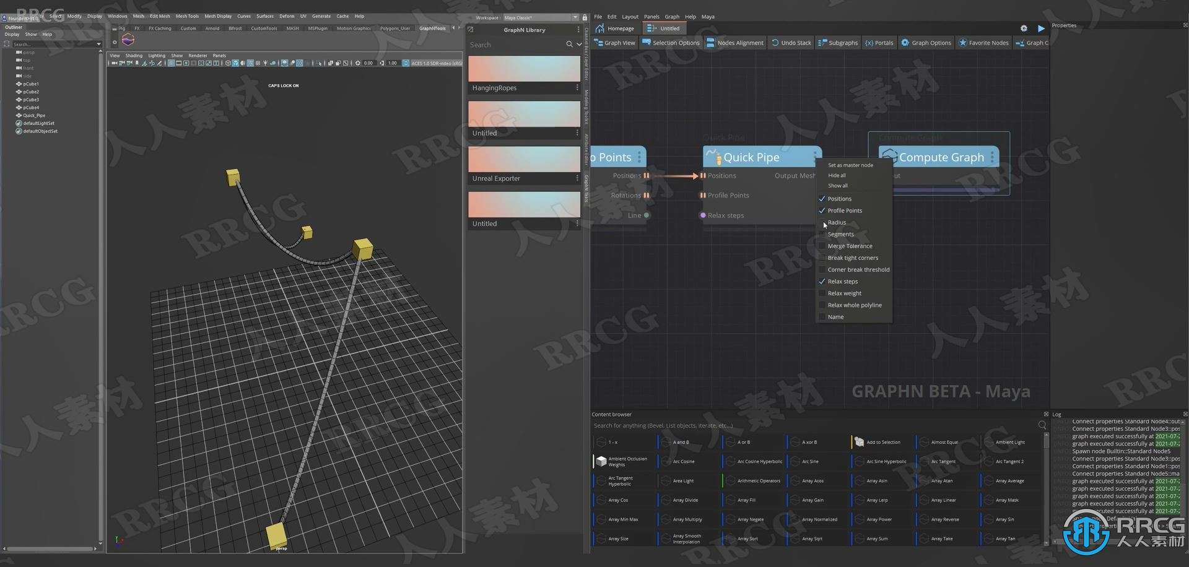Toggle the Positions property checkbox
The width and height of the screenshot is (1189, 567).
pyautogui.click(x=822, y=199)
